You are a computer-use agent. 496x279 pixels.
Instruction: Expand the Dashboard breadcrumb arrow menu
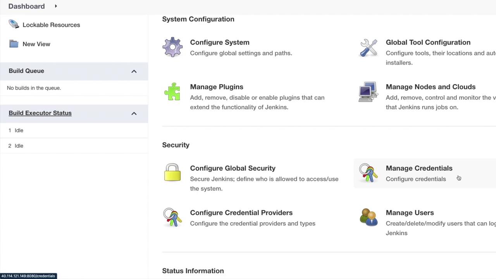(56, 6)
